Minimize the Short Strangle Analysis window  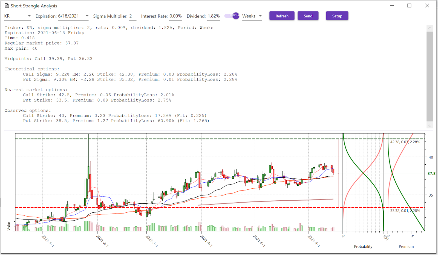392,6
